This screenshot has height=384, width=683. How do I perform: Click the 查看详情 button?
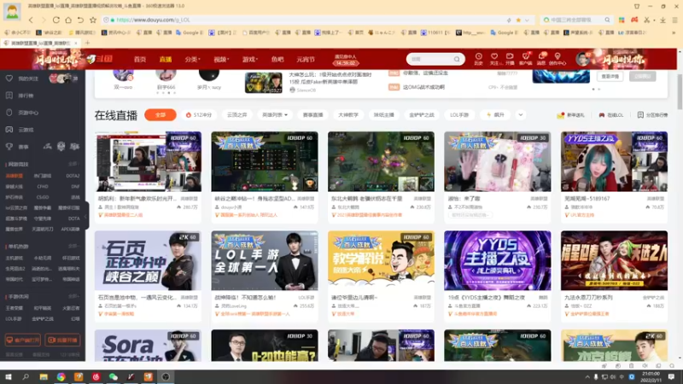pos(610,76)
